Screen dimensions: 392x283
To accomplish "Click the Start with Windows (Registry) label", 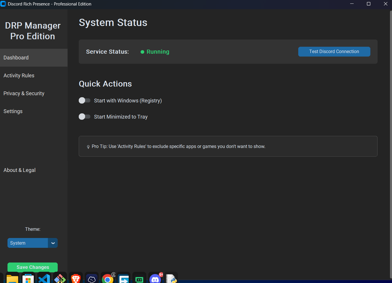I will [x=128, y=100].
